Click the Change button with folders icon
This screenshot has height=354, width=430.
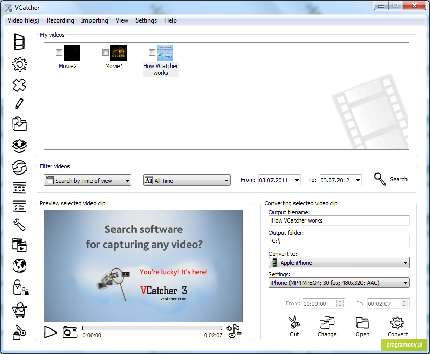(327, 326)
